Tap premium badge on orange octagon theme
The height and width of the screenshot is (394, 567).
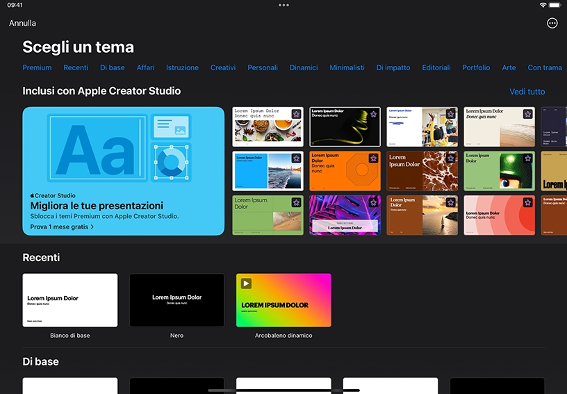(374, 158)
